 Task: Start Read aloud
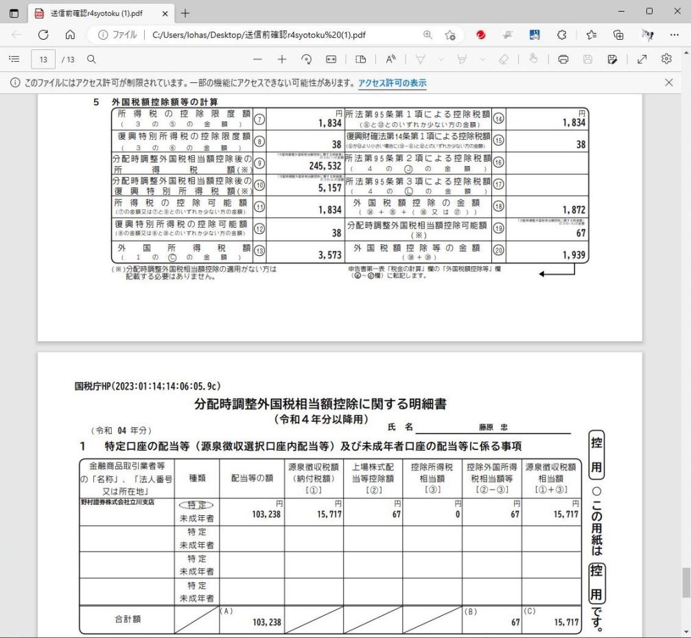(390, 60)
